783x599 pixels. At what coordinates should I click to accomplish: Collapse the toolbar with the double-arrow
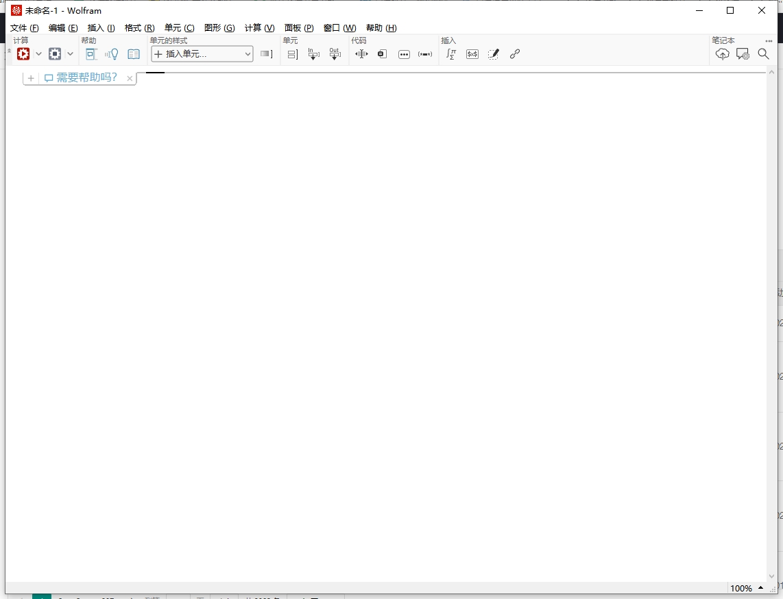9,52
